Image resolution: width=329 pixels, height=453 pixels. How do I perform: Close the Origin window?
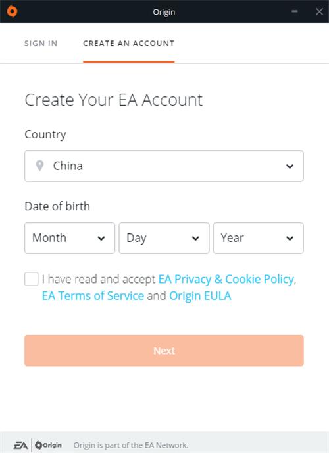pyautogui.click(x=319, y=11)
